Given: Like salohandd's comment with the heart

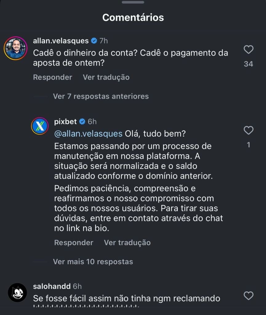Looking at the screenshot, I should (x=248, y=296).
